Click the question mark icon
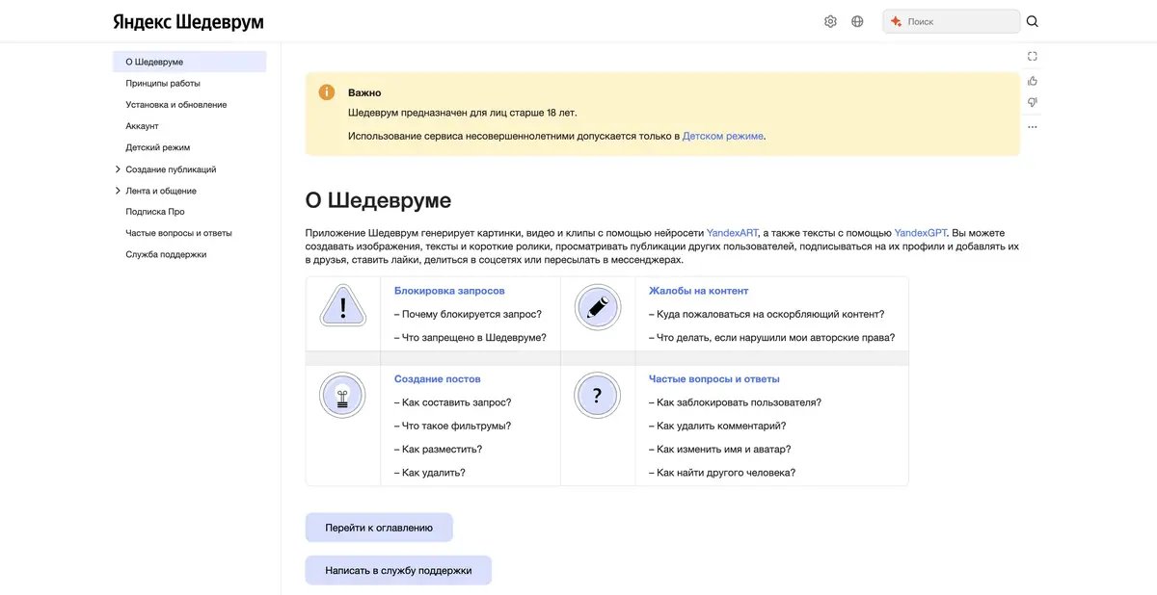1157x595 pixels. click(598, 395)
